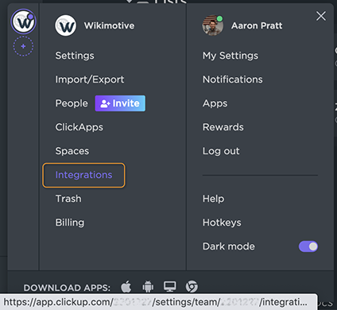
Task: Click the Wikimotive logo beside the workspace name
Action: (66, 25)
